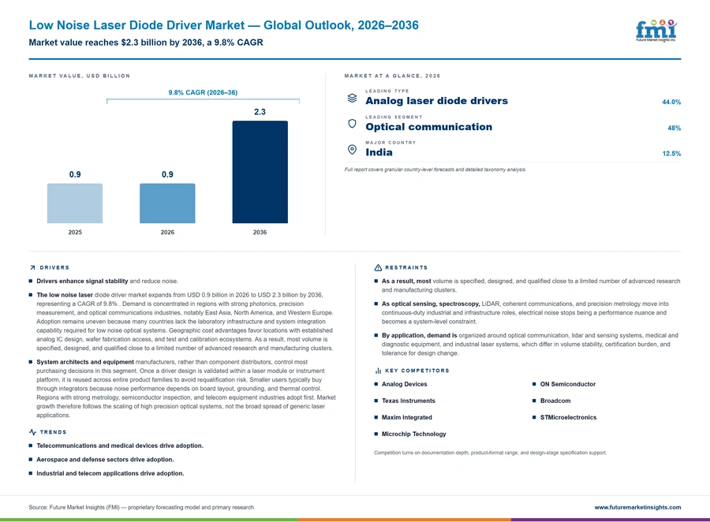
Task: Click the Optical communication text
Action: 429,127
